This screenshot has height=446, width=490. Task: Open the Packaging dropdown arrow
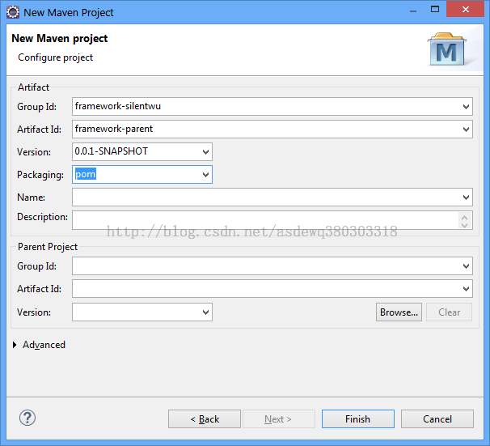205,175
